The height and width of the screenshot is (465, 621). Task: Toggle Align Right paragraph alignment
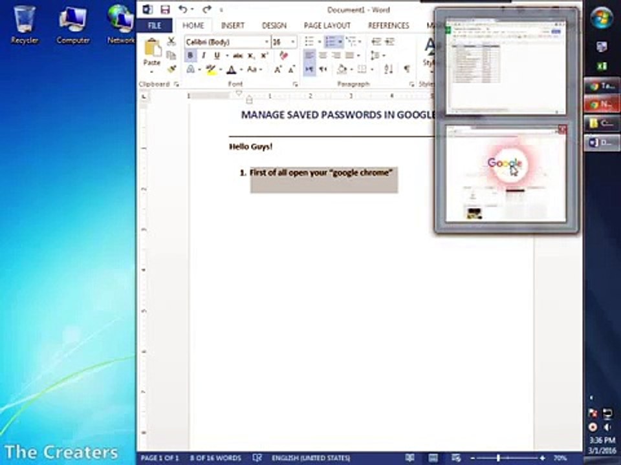pyautogui.click(x=336, y=56)
